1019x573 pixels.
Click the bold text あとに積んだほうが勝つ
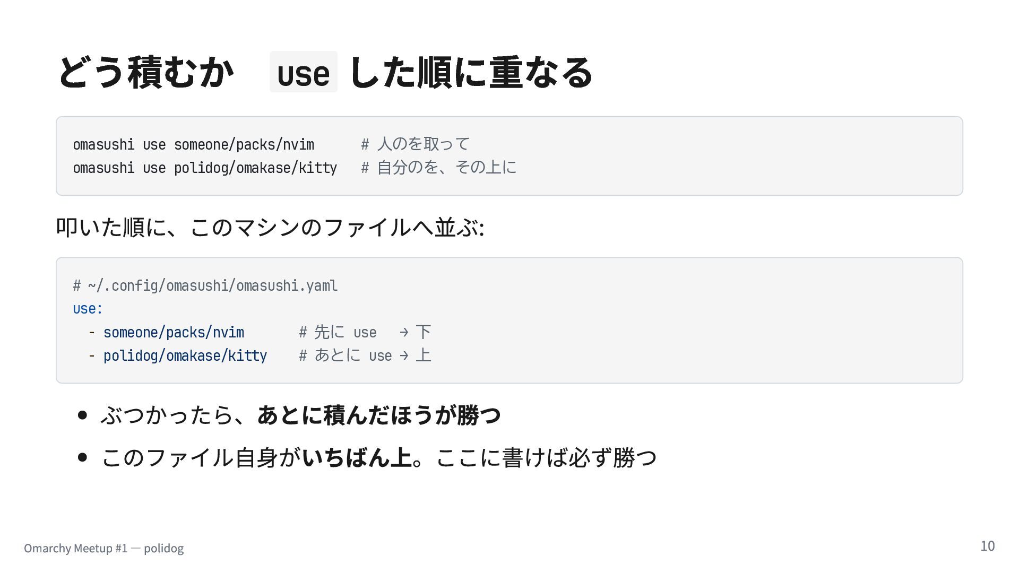pos(379,415)
